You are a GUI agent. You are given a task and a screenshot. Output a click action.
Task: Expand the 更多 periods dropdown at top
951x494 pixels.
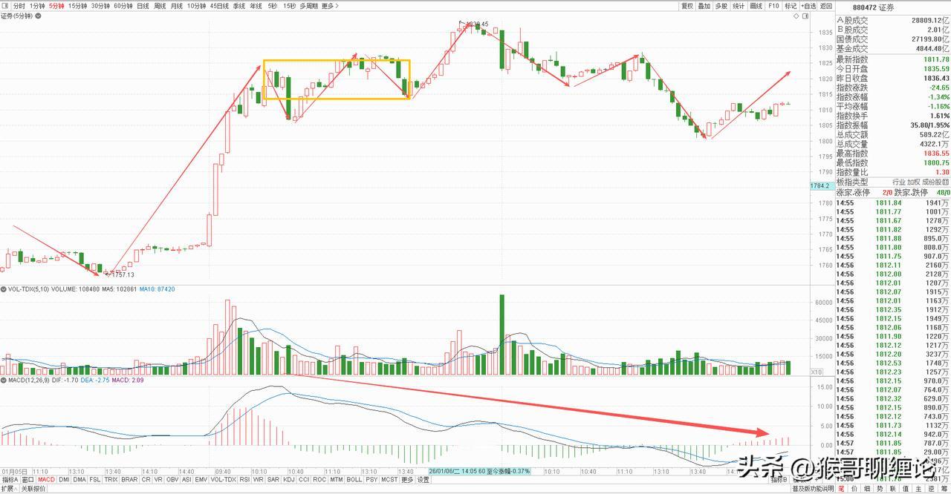330,5
